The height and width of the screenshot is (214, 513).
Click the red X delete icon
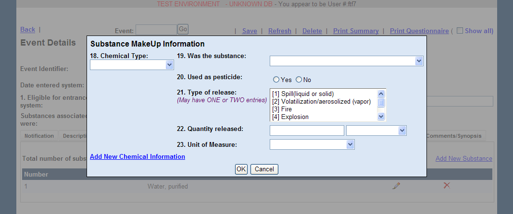click(447, 185)
